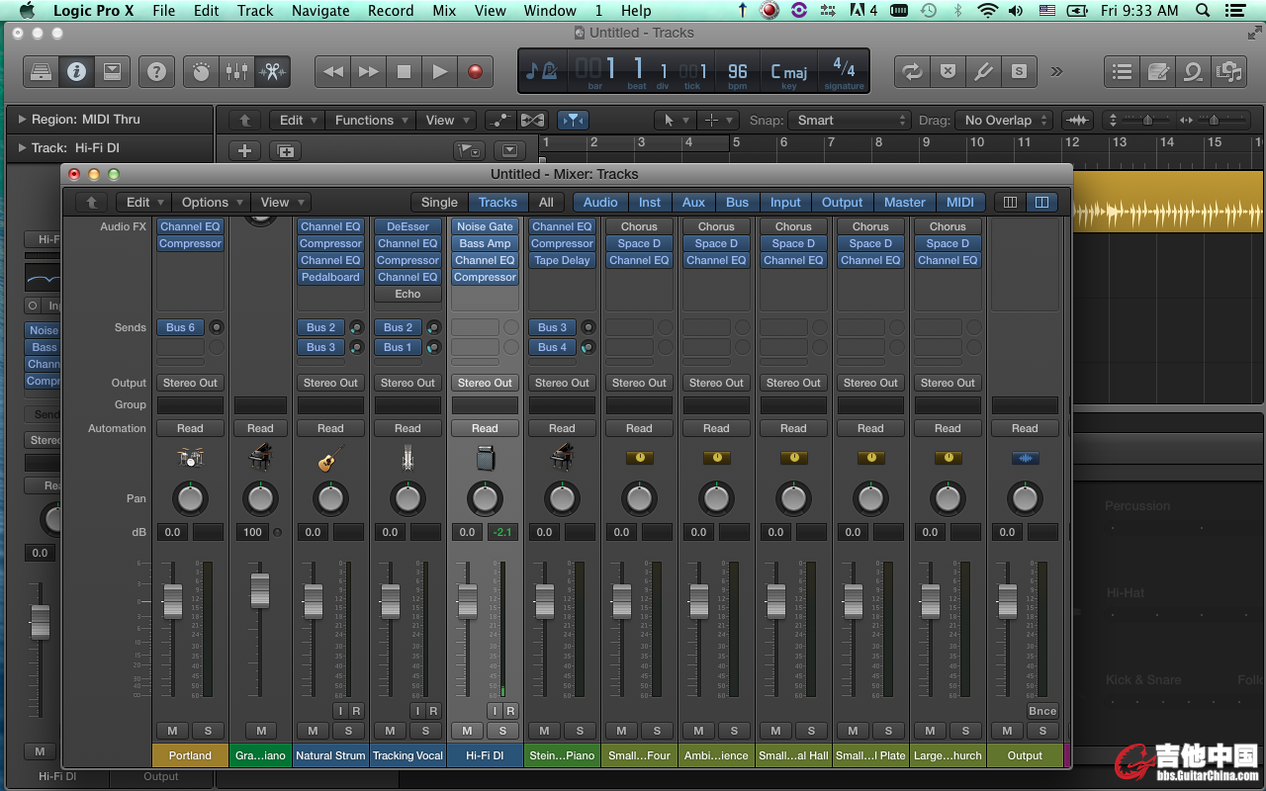Open the Editors scissors icon

coord(271,71)
